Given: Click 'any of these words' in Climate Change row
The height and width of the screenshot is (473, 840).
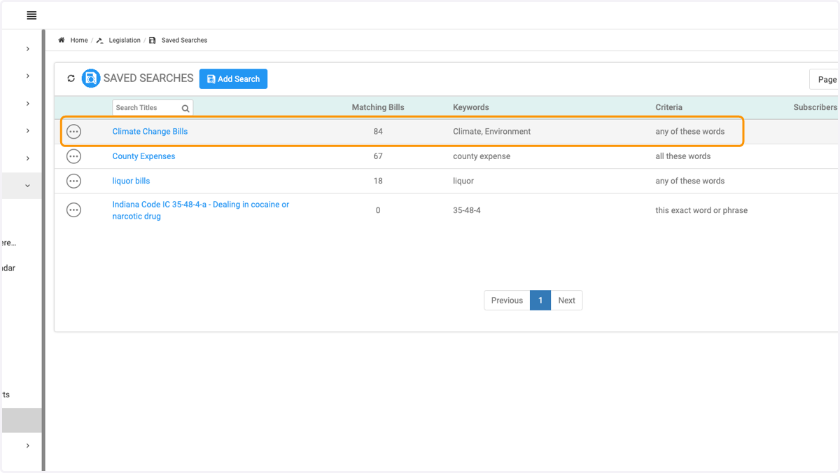Looking at the screenshot, I should click(690, 132).
